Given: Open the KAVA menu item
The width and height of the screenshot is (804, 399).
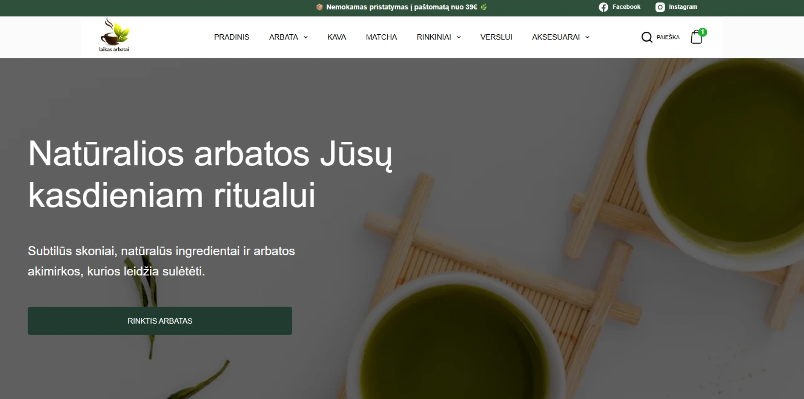Looking at the screenshot, I should click(336, 37).
